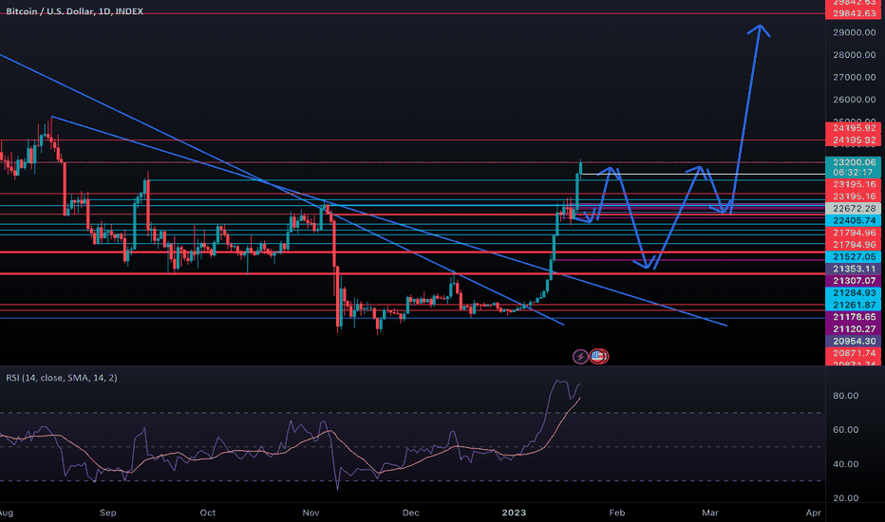
Task: Click the purple price label 21307.07
Action: tap(854, 281)
